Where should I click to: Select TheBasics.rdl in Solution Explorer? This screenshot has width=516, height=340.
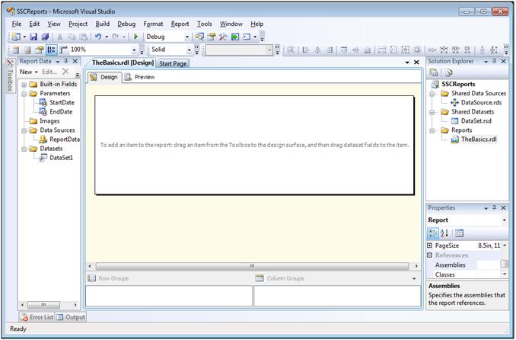479,140
